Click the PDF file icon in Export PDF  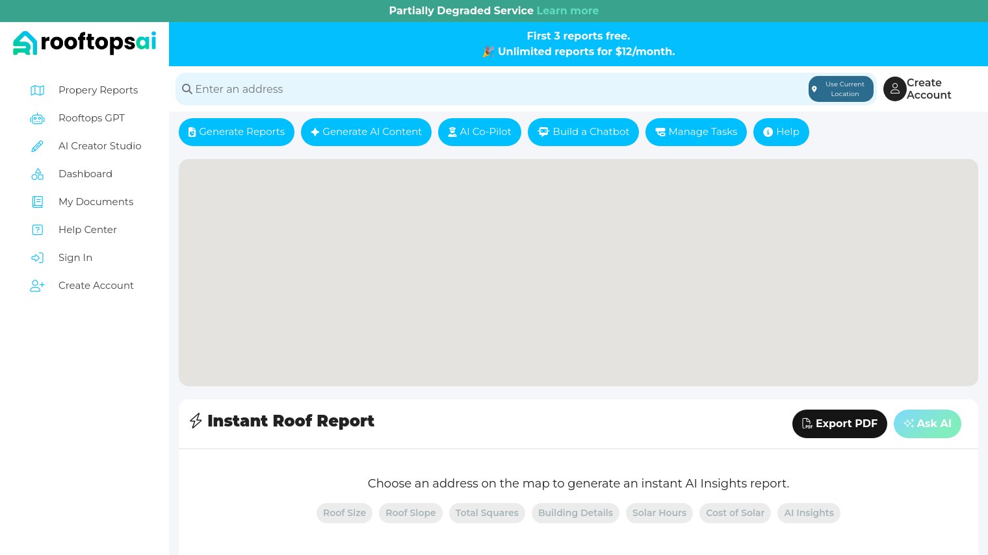[x=807, y=423]
